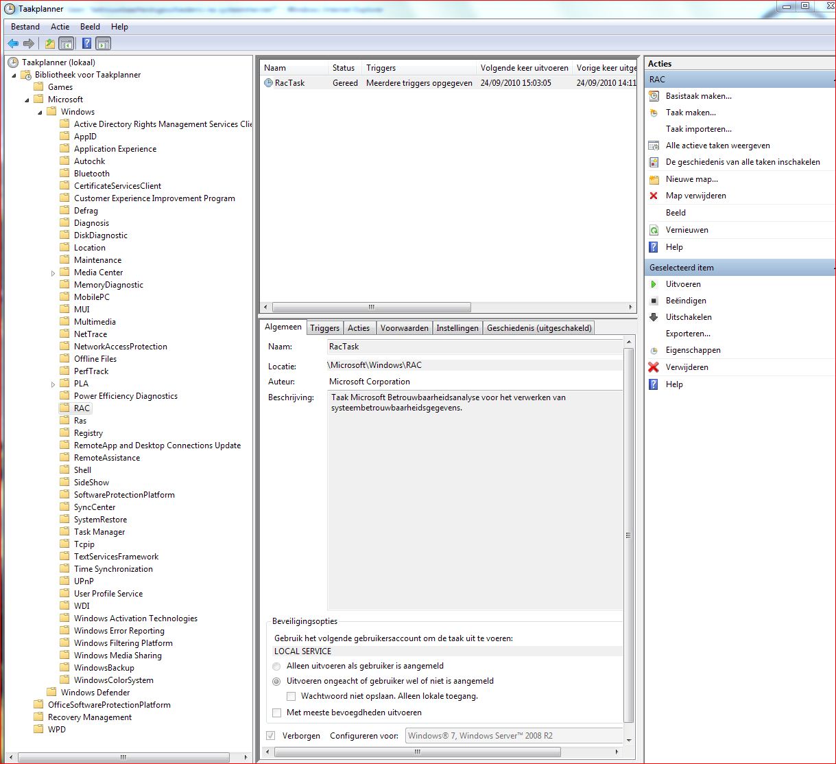
Task: Click the Map verwijderen icon
Action: coord(654,196)
